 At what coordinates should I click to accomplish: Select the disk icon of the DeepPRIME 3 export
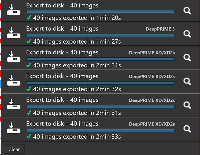[14, 34]
